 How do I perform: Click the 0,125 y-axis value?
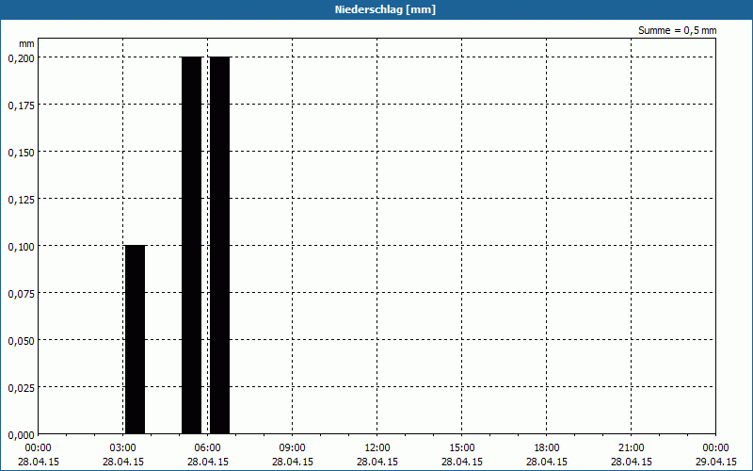coord(21,200)
